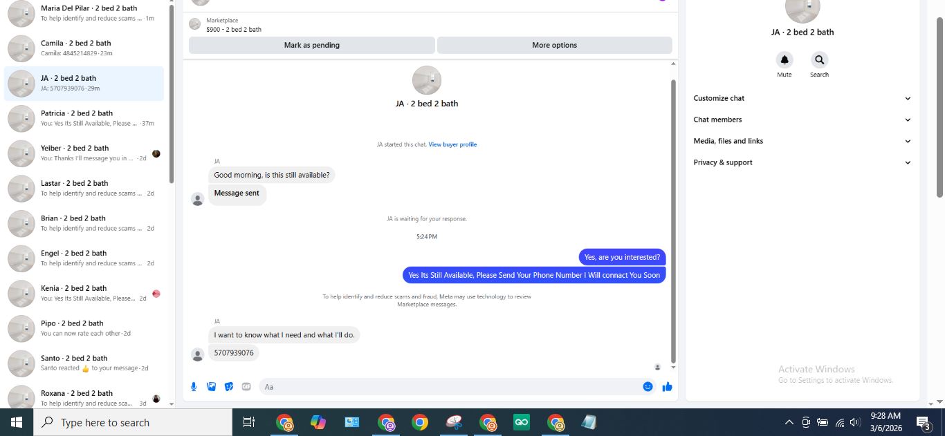Click the Aa message input field
Viewport: 945px width, 436px height.
tap(450, 387)
